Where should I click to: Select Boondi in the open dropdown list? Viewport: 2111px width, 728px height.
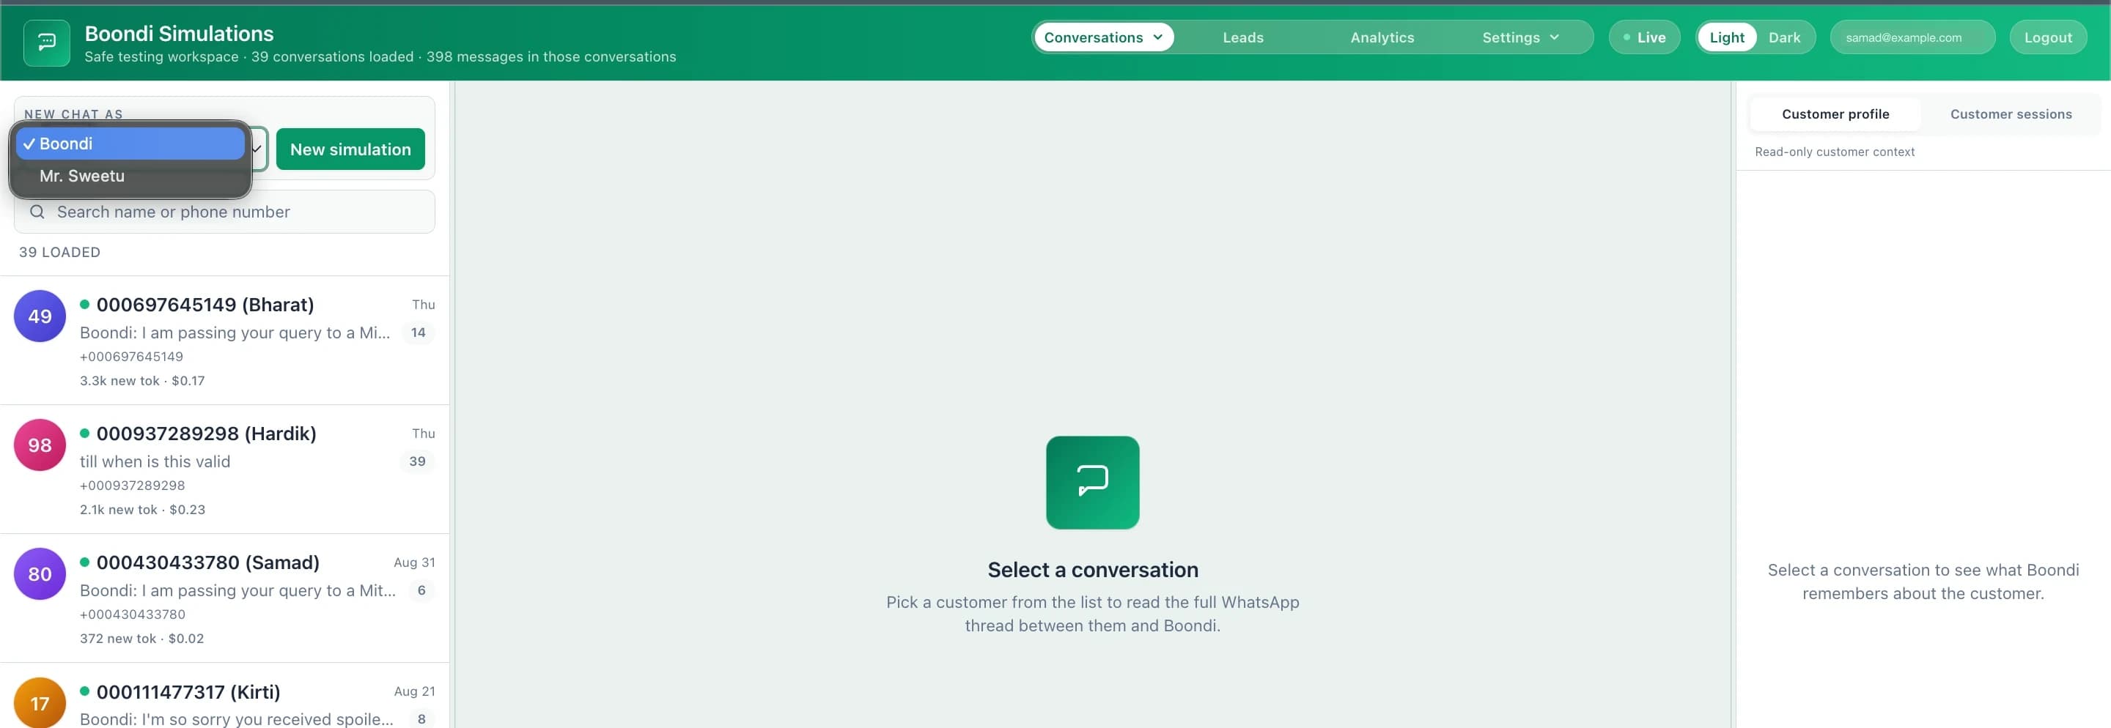tap(130, 144)
